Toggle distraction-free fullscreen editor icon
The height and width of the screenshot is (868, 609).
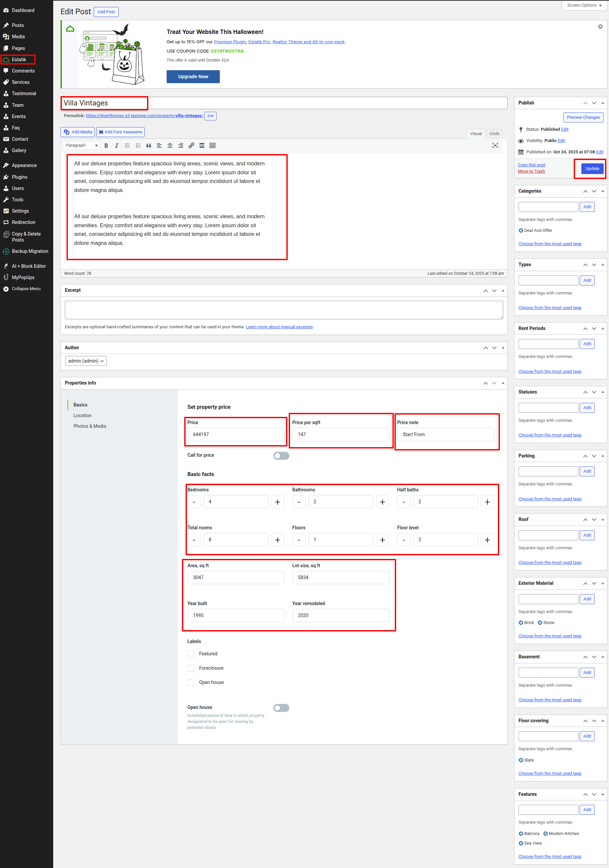click(x=495, y=145)
